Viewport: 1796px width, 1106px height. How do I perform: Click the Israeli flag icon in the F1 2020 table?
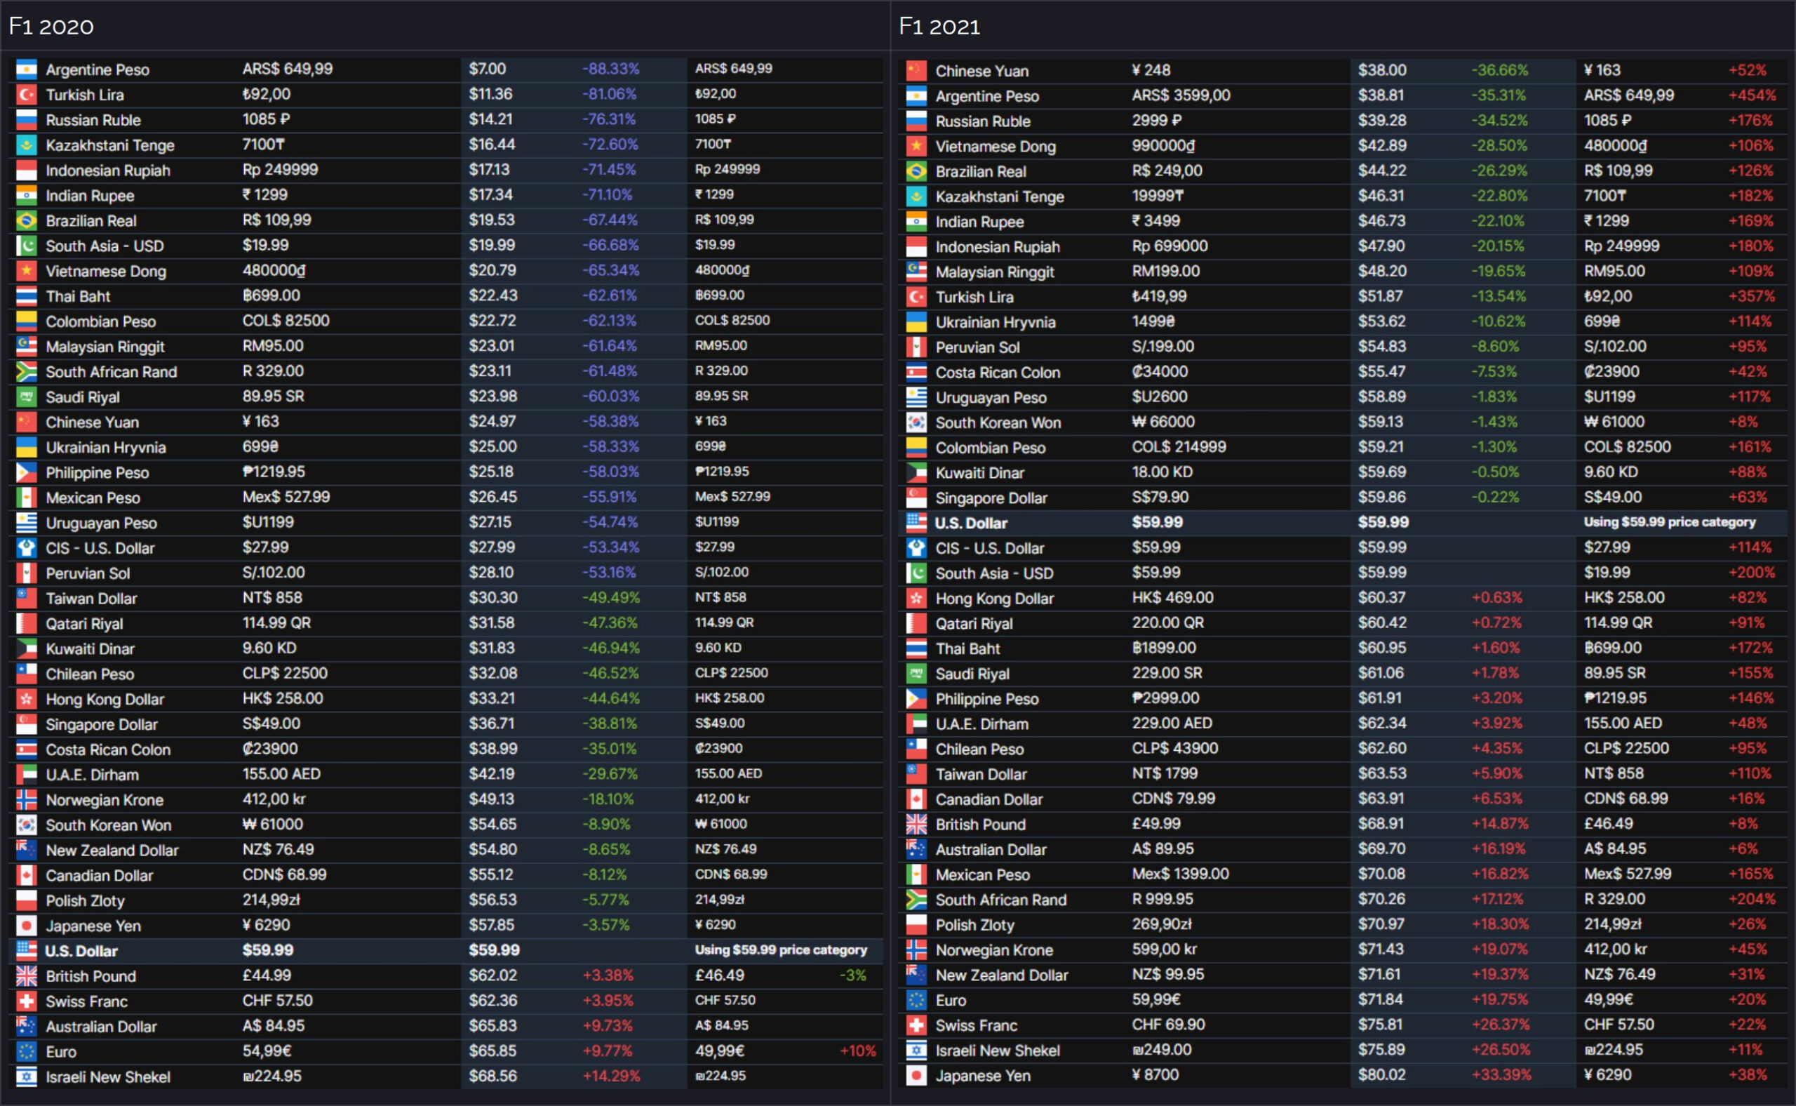[27, 1076]
